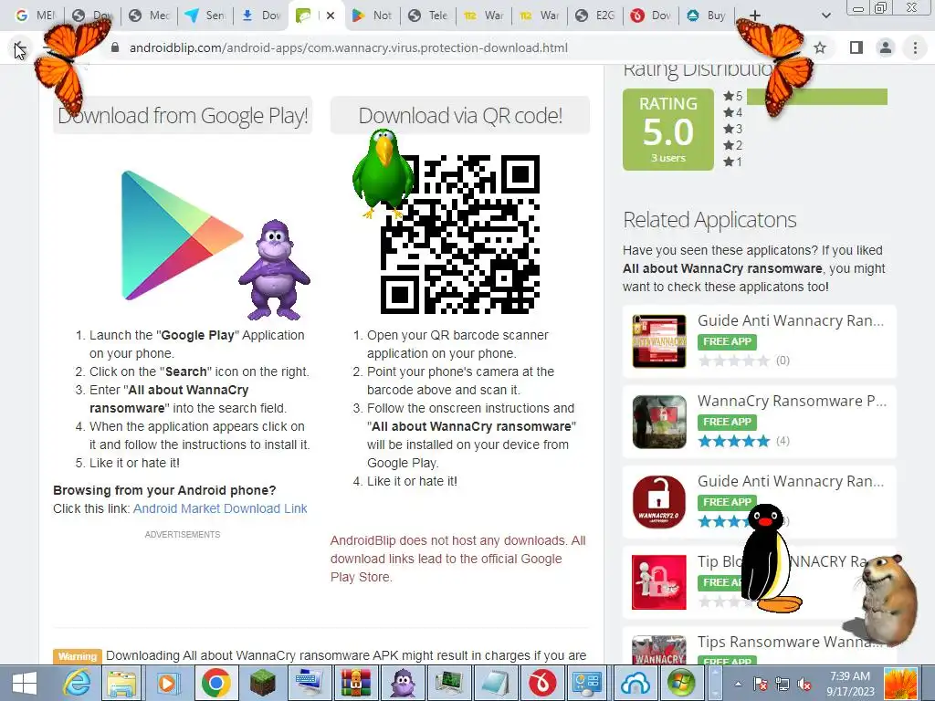
Task: Click the 'Tip Blo...' app thumbnail with padlock figure
Action: [659, 582]
